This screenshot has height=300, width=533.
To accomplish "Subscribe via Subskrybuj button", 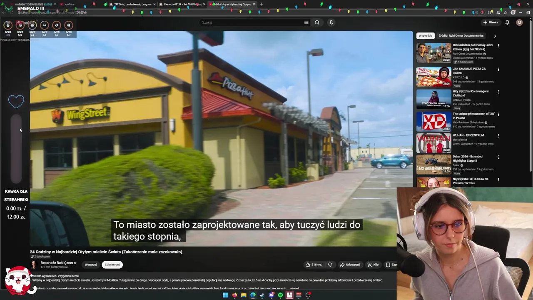I will pos(112,265).
